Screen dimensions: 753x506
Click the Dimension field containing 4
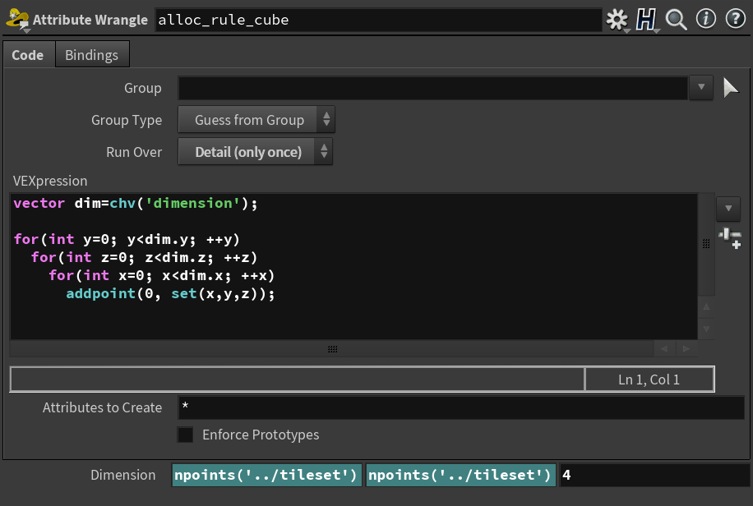click(x=654, y=475)
